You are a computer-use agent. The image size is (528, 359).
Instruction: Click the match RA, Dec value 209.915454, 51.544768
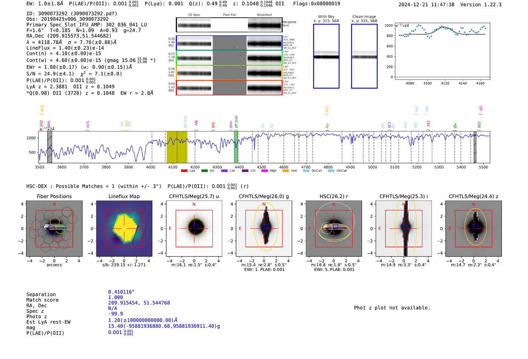[x=139, y=303]
